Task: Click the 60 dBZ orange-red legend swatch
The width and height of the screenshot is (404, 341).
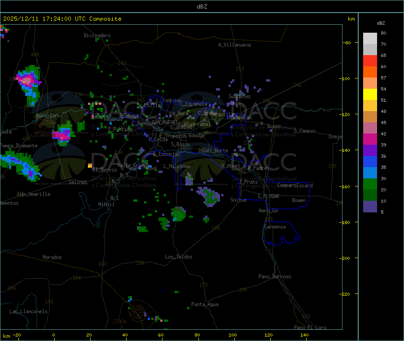Action: tap(370, 72)
